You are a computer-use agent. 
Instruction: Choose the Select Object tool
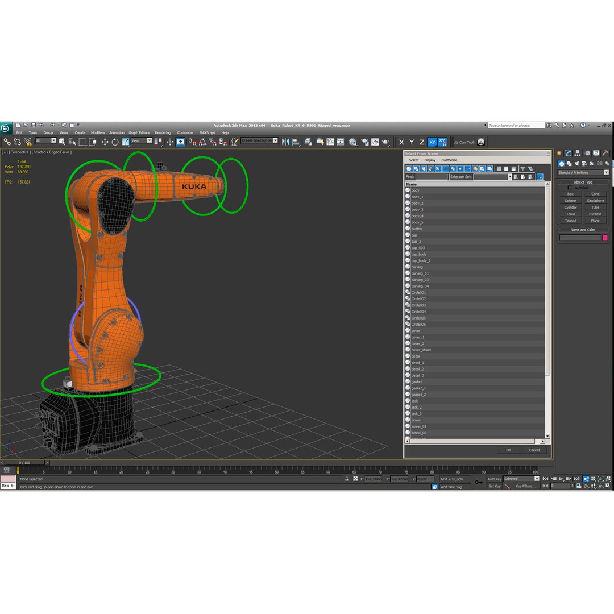(x=62, y=142)
